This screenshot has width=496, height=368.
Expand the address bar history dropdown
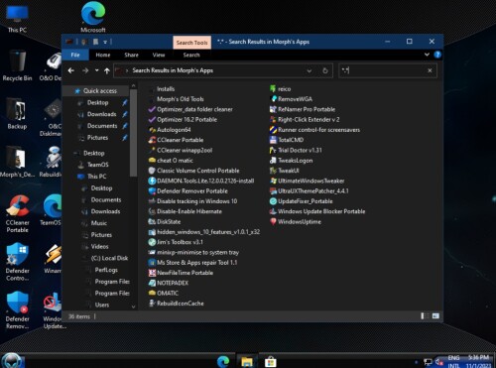coord(310,70)
